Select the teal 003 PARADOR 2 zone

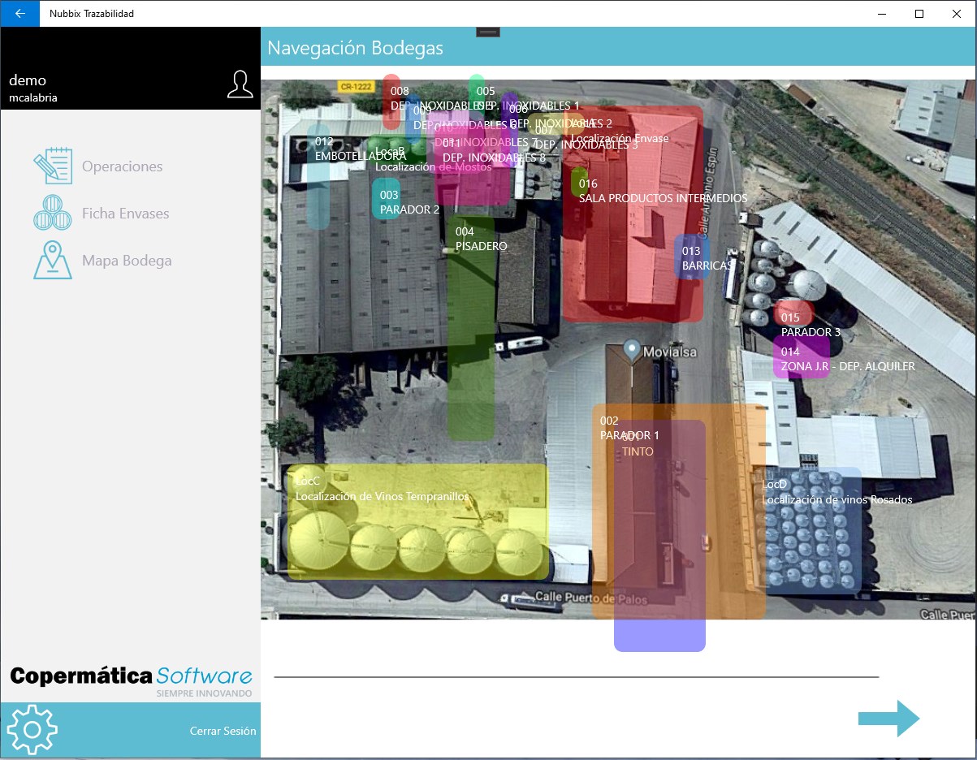(386, 199)
